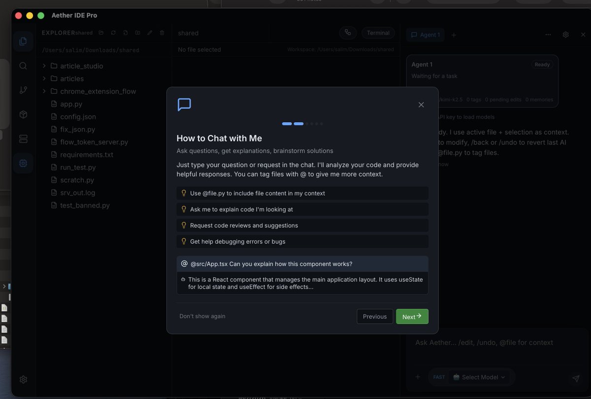Toggle the FAST mode badge

(439, 377)
